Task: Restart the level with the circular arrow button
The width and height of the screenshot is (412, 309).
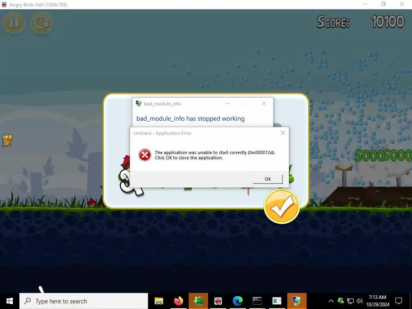Action: point(41,23)
